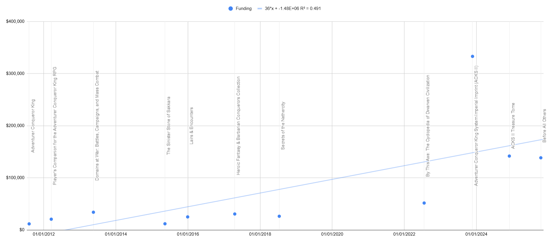Click the 'ACKS II Treasure Tome' vertical label
The height and width of the screenshot is (245, 555).
click(513, 126)
